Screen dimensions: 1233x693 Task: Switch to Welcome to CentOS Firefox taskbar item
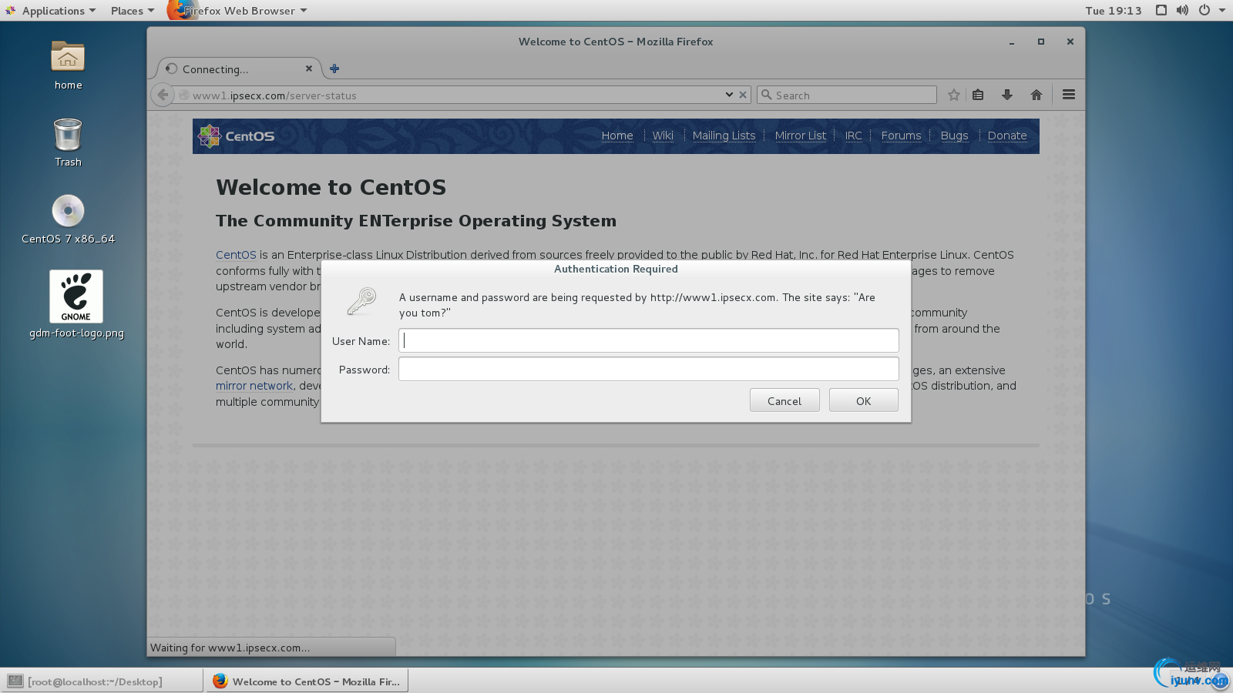pyautogui.click(x=307, y=681)
